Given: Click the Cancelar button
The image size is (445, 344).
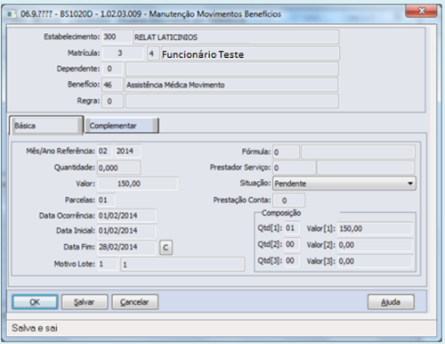Looking at the screenshot, I should (x=135, y=302).
